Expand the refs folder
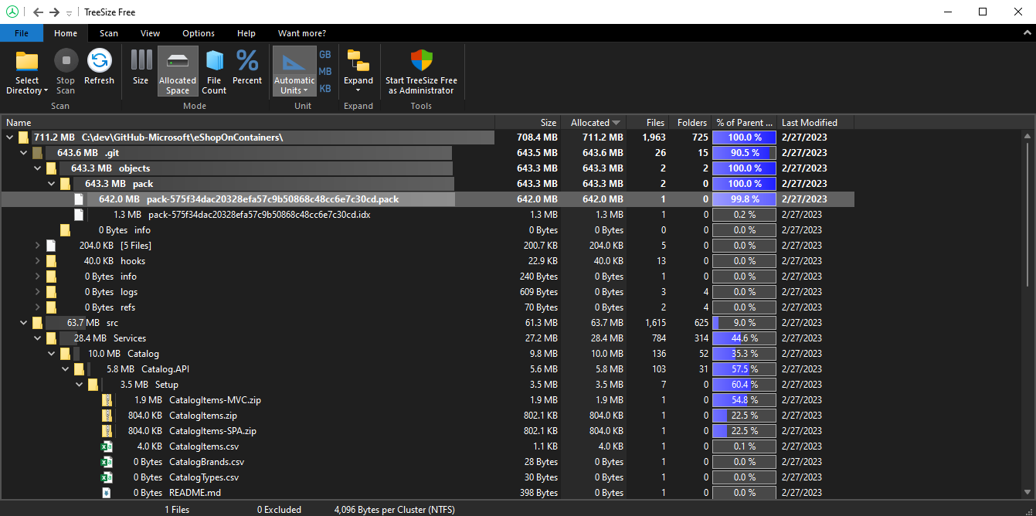This screenshot has width=1036, height=516. click(x=37, y=307)
